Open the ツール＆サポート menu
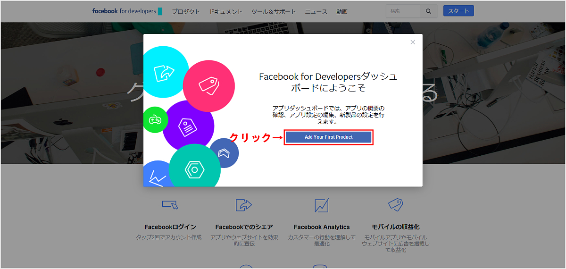This screenshot has height=269, width=566. point(274,12)
